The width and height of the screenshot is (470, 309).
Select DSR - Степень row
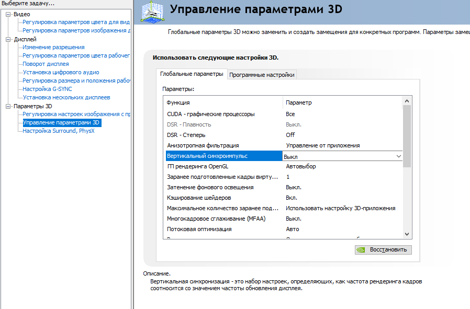pos(284,135)
